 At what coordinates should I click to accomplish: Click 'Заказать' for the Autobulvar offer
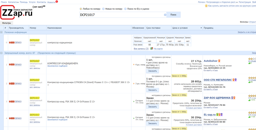point(152,72)
